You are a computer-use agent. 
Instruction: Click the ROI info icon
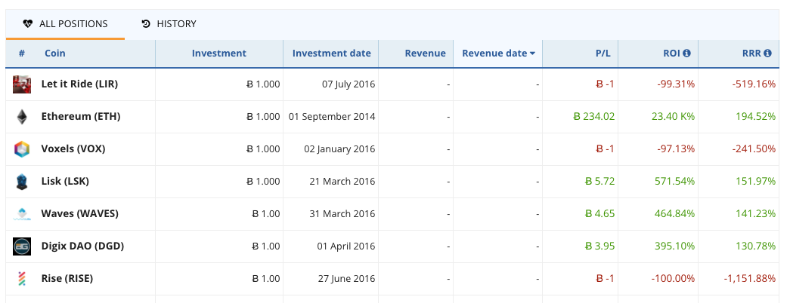coord(686,54)
